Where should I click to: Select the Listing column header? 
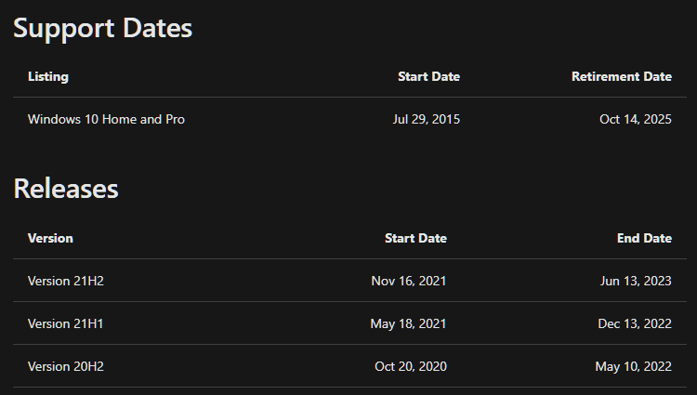(48, 76)
